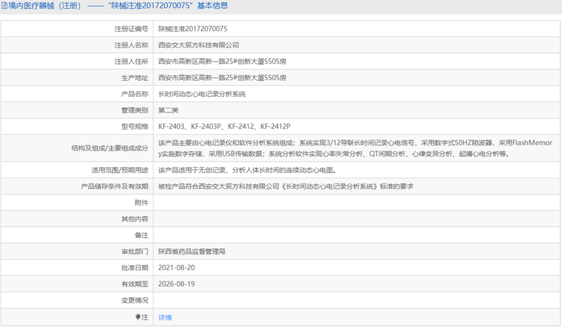Screen dimensions: 562x327
Task: Click the model specs KF-2403、KF-2403P value
Action: [224, 126]
